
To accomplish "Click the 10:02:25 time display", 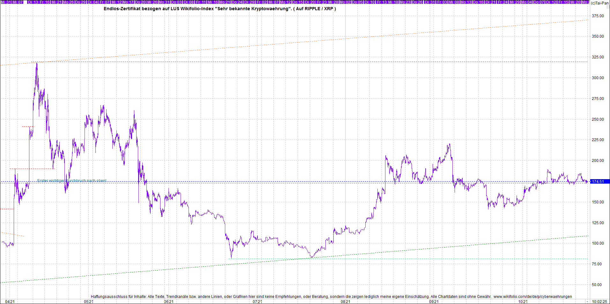I will click(599, 301).
